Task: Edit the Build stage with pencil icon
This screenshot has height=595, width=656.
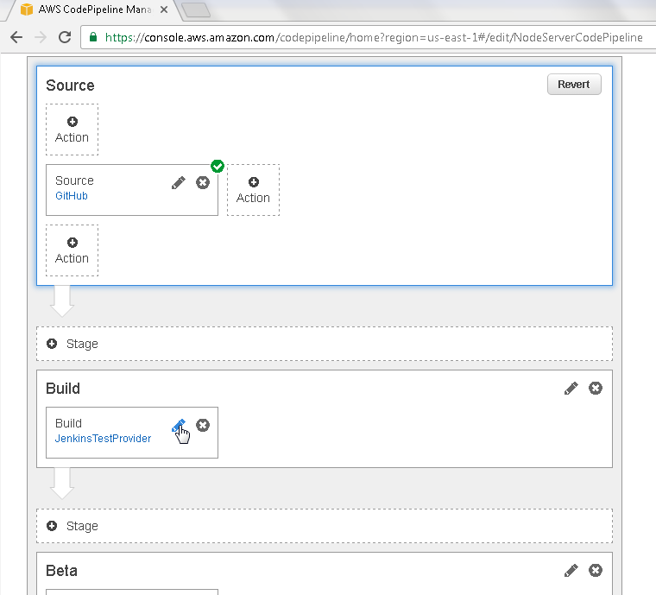Action: [x=571, y=389]
